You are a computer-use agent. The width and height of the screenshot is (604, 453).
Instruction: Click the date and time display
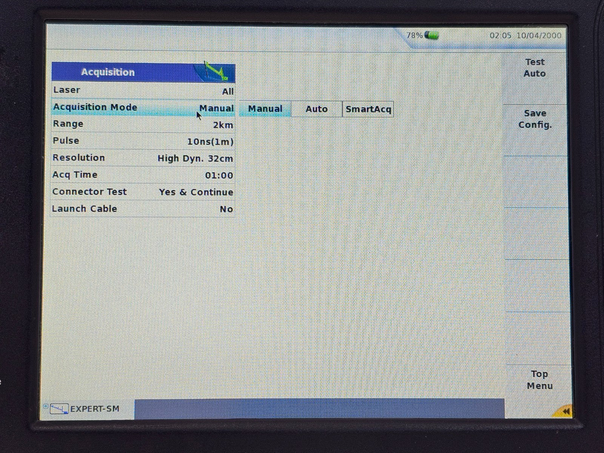point(525,36)
